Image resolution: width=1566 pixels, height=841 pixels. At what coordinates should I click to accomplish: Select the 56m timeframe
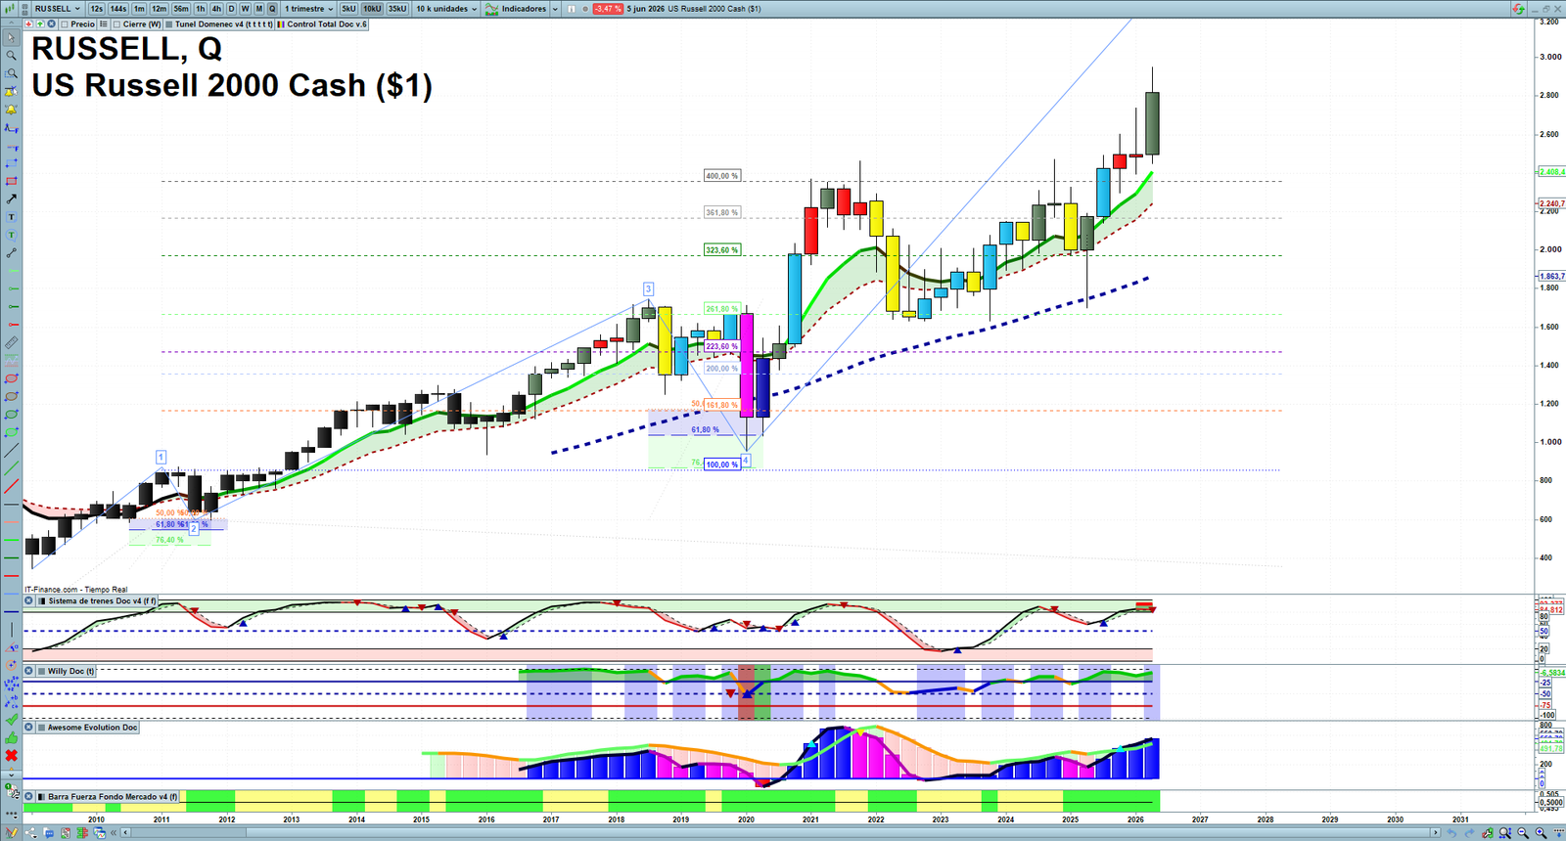pos(181,9)
